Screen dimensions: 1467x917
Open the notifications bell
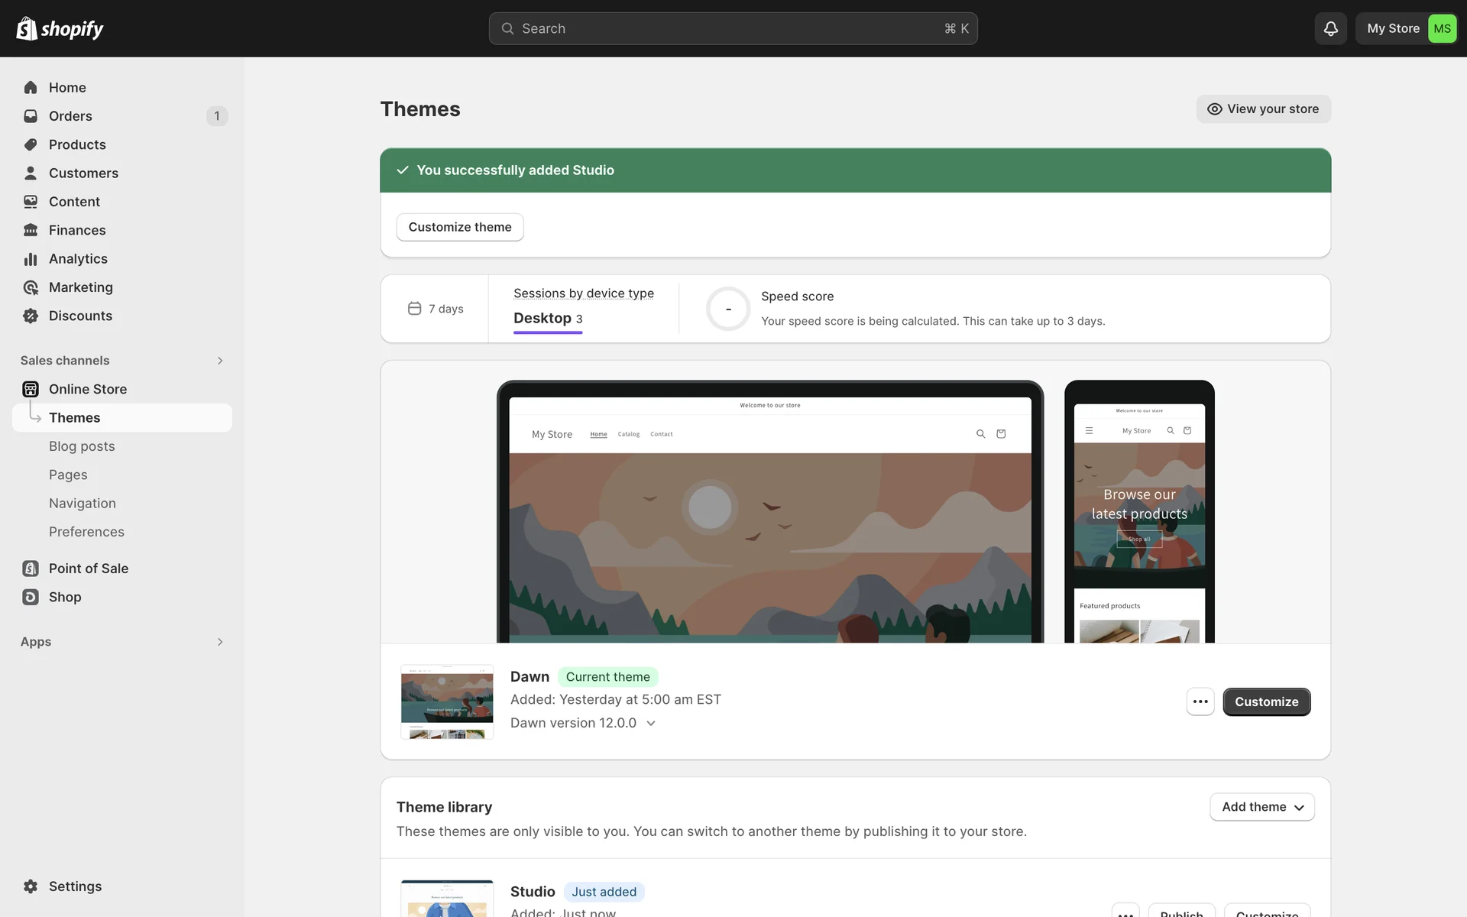click(1330, 28)
